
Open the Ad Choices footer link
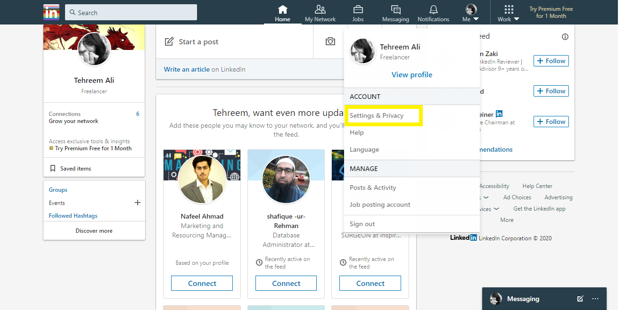click(x=517, y=197)
